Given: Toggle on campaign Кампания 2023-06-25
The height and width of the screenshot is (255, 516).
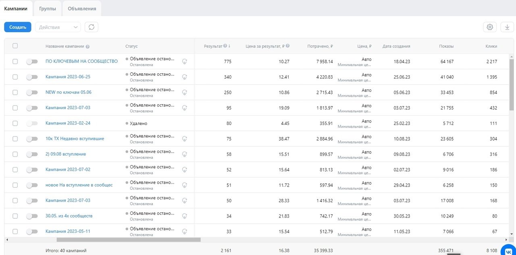Looking at the screenshot, I should pyautogui.click(x=32, y=77).
